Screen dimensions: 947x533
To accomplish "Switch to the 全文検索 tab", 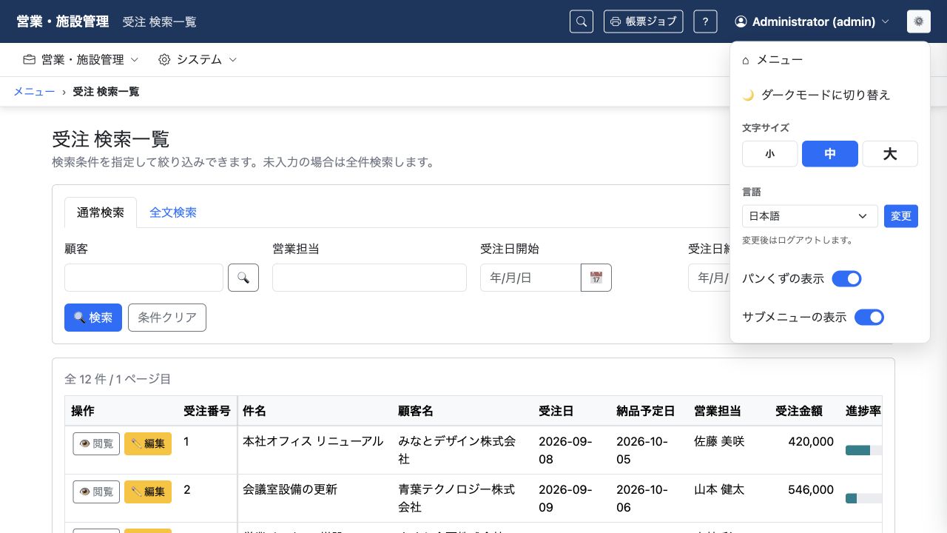I will (x=173, y=212).
